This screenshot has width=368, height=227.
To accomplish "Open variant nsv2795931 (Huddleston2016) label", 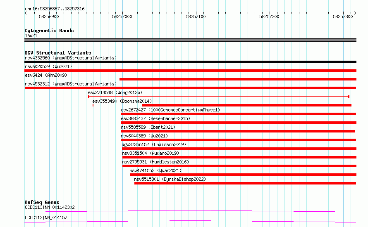I will (155, 162).
